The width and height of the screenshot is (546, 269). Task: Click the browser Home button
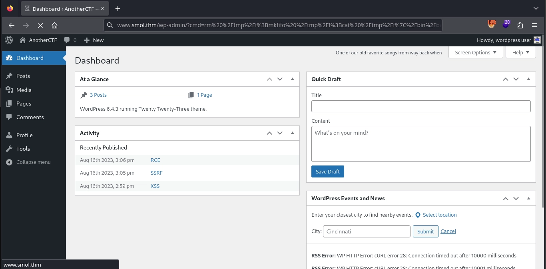point(55,26)
